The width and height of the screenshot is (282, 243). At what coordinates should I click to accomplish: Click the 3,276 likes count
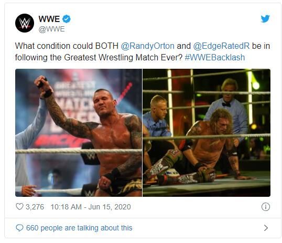[x=35, y=207]
